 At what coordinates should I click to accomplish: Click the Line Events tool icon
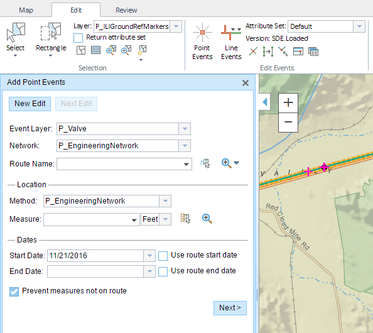230,33
